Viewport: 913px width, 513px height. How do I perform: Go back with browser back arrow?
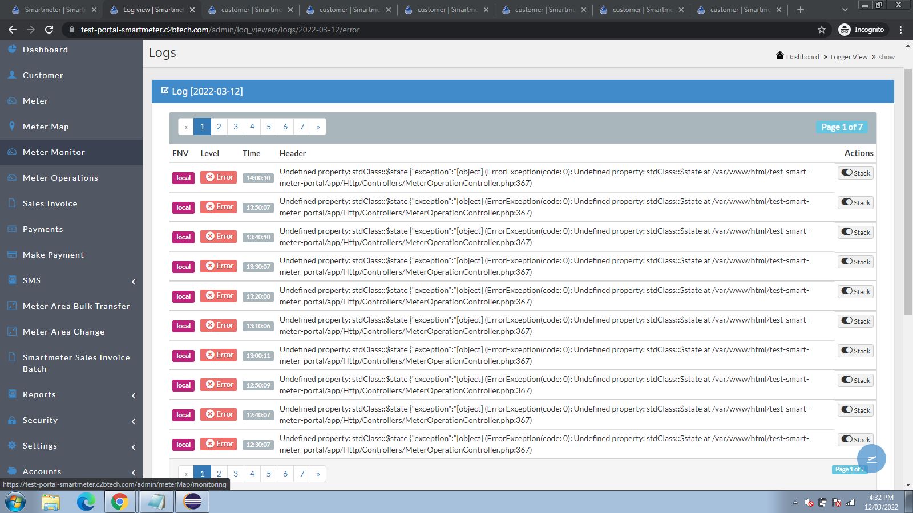(13, 30)
